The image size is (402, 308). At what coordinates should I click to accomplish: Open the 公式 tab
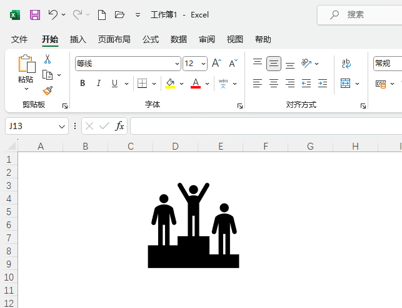click(151, 39)
